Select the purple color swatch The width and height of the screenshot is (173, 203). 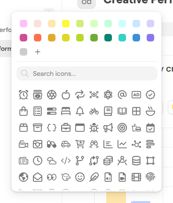(150, 38)
